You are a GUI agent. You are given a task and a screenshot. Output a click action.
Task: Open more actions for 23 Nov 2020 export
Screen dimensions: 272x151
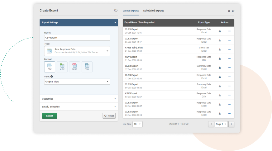click(229, 113)
